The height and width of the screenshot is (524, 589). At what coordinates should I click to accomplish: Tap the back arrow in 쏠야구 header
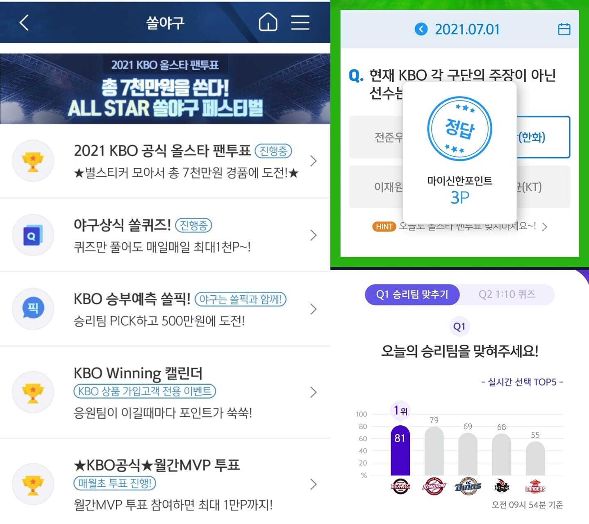point(24,23)
